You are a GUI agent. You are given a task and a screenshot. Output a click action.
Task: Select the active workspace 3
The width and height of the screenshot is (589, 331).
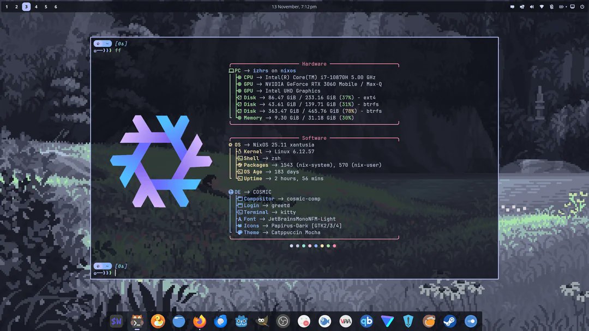(x=26, y=7)
